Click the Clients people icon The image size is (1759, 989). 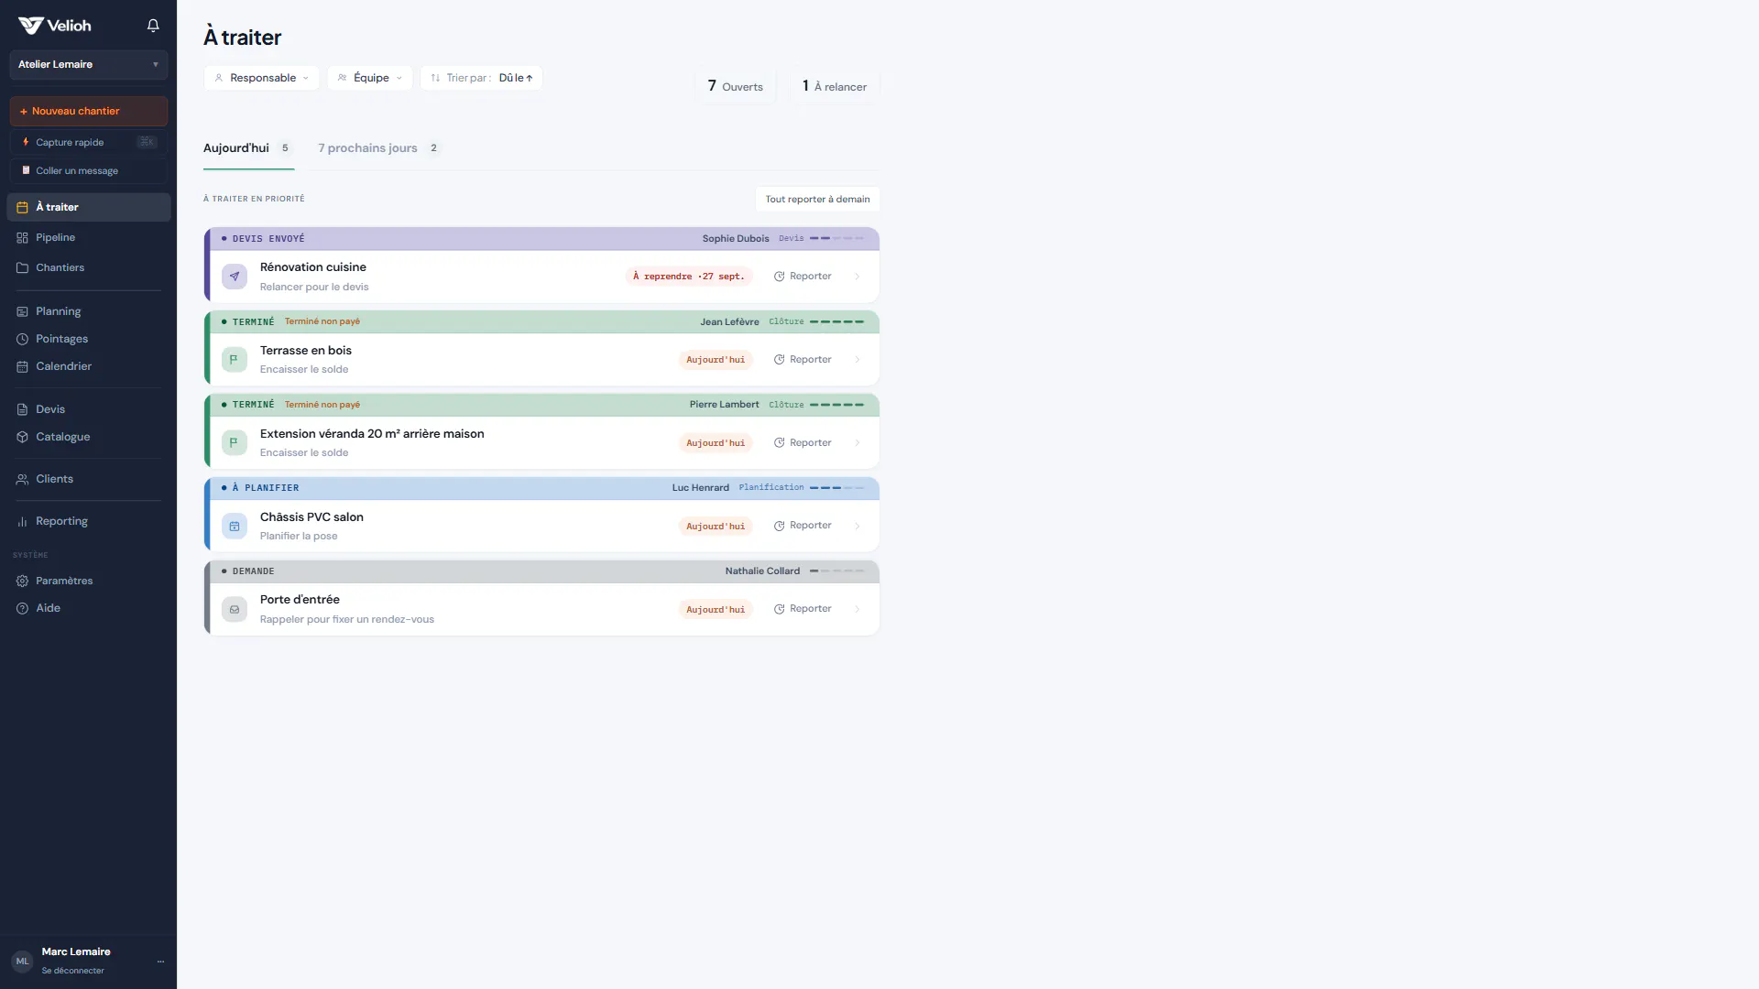pyautogui.click(x=22, y=479)
